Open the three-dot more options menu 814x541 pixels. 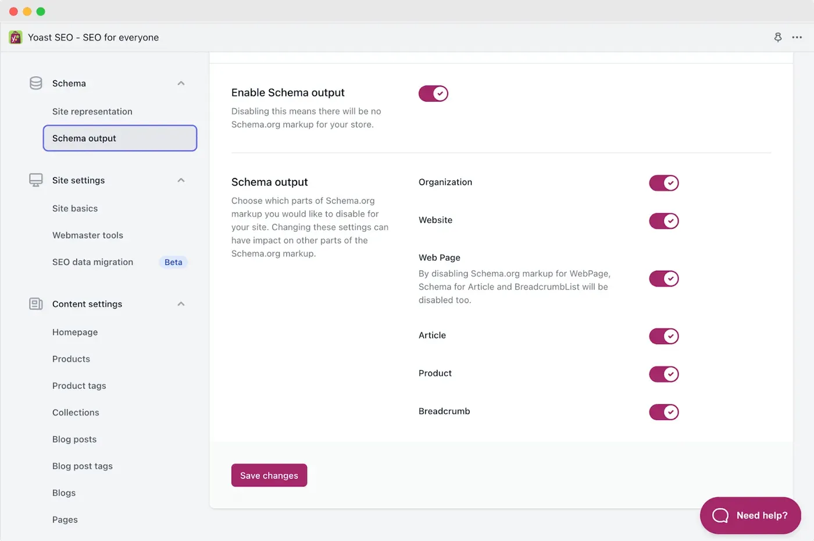[x=797, y=37]
